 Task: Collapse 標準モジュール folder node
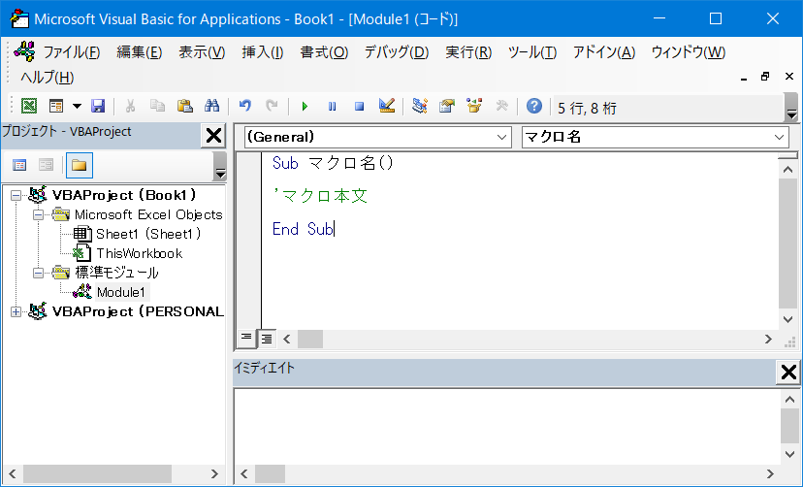[39, 273]
